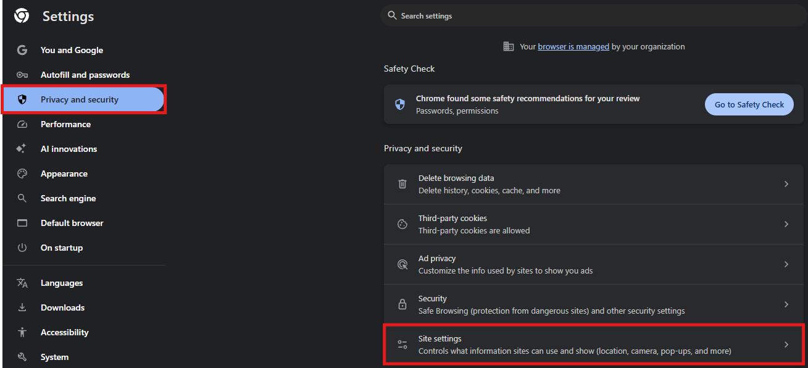Go to the Appearance settings
808x368 pixels.
click(64, 174)
